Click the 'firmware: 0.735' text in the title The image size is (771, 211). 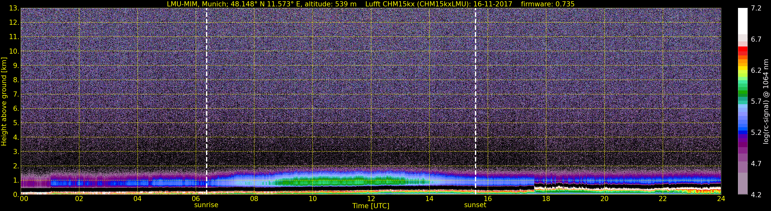(x=548, y=4)
